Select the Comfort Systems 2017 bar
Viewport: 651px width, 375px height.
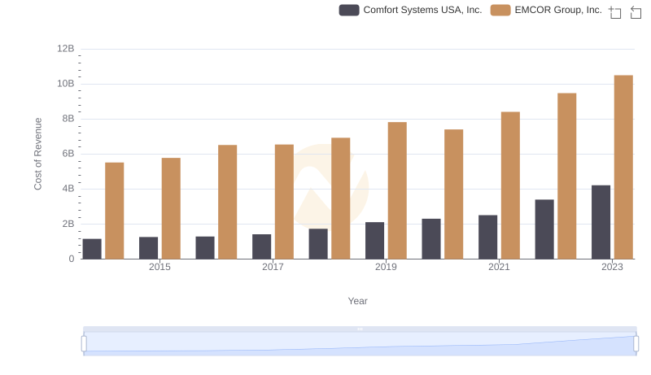[x=261, y=246]
